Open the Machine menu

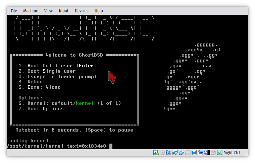[31, 11]
